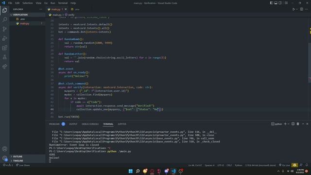Kill the terminal with trash icon
This screenshot has width=311, height=175.
click(x=298, y=124)
